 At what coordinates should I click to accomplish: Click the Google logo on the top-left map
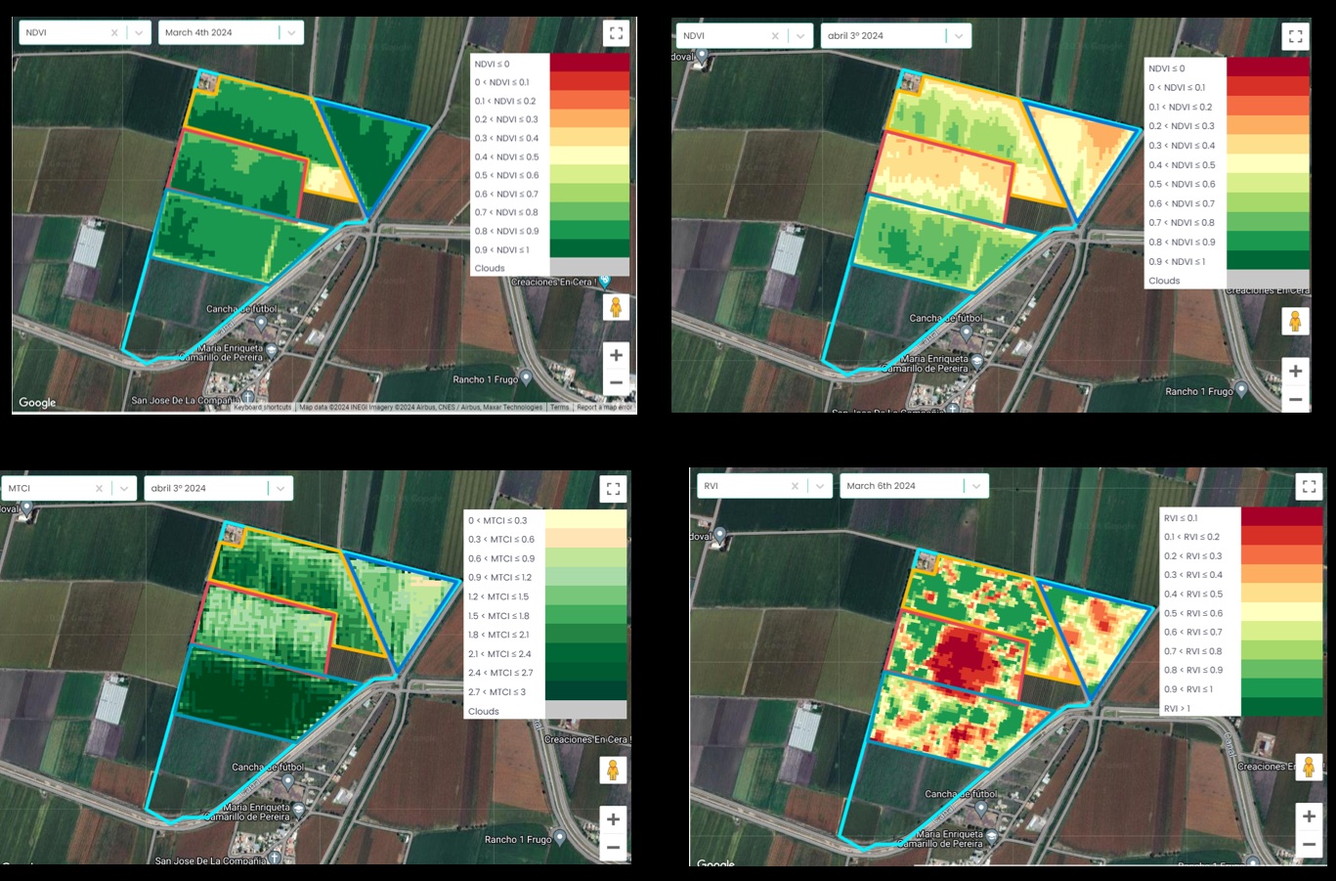37,402
